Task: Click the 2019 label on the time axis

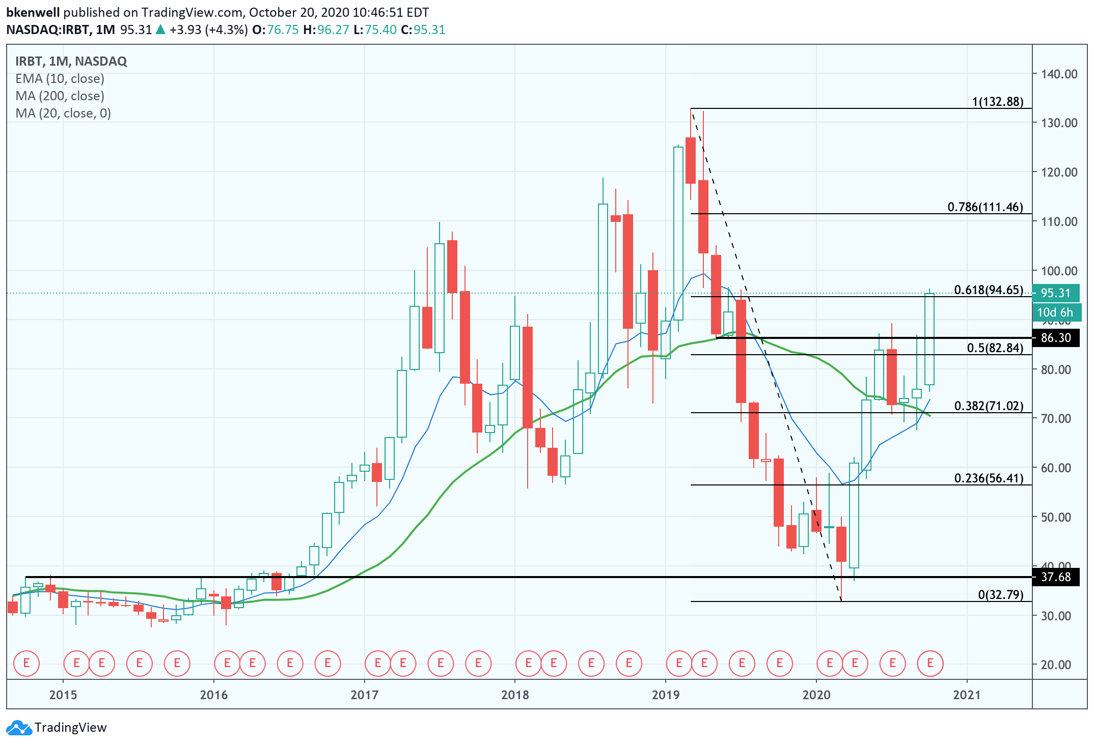Action: coord(666,695)
